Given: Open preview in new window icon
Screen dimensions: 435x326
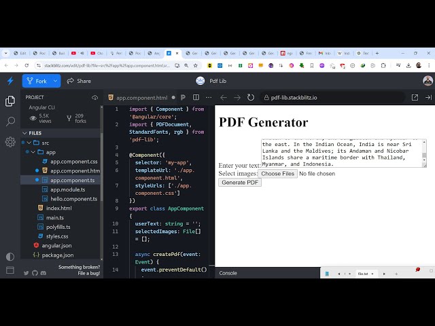Looking at the screenshot, I should pyautogui.click(x=415, y=98).
